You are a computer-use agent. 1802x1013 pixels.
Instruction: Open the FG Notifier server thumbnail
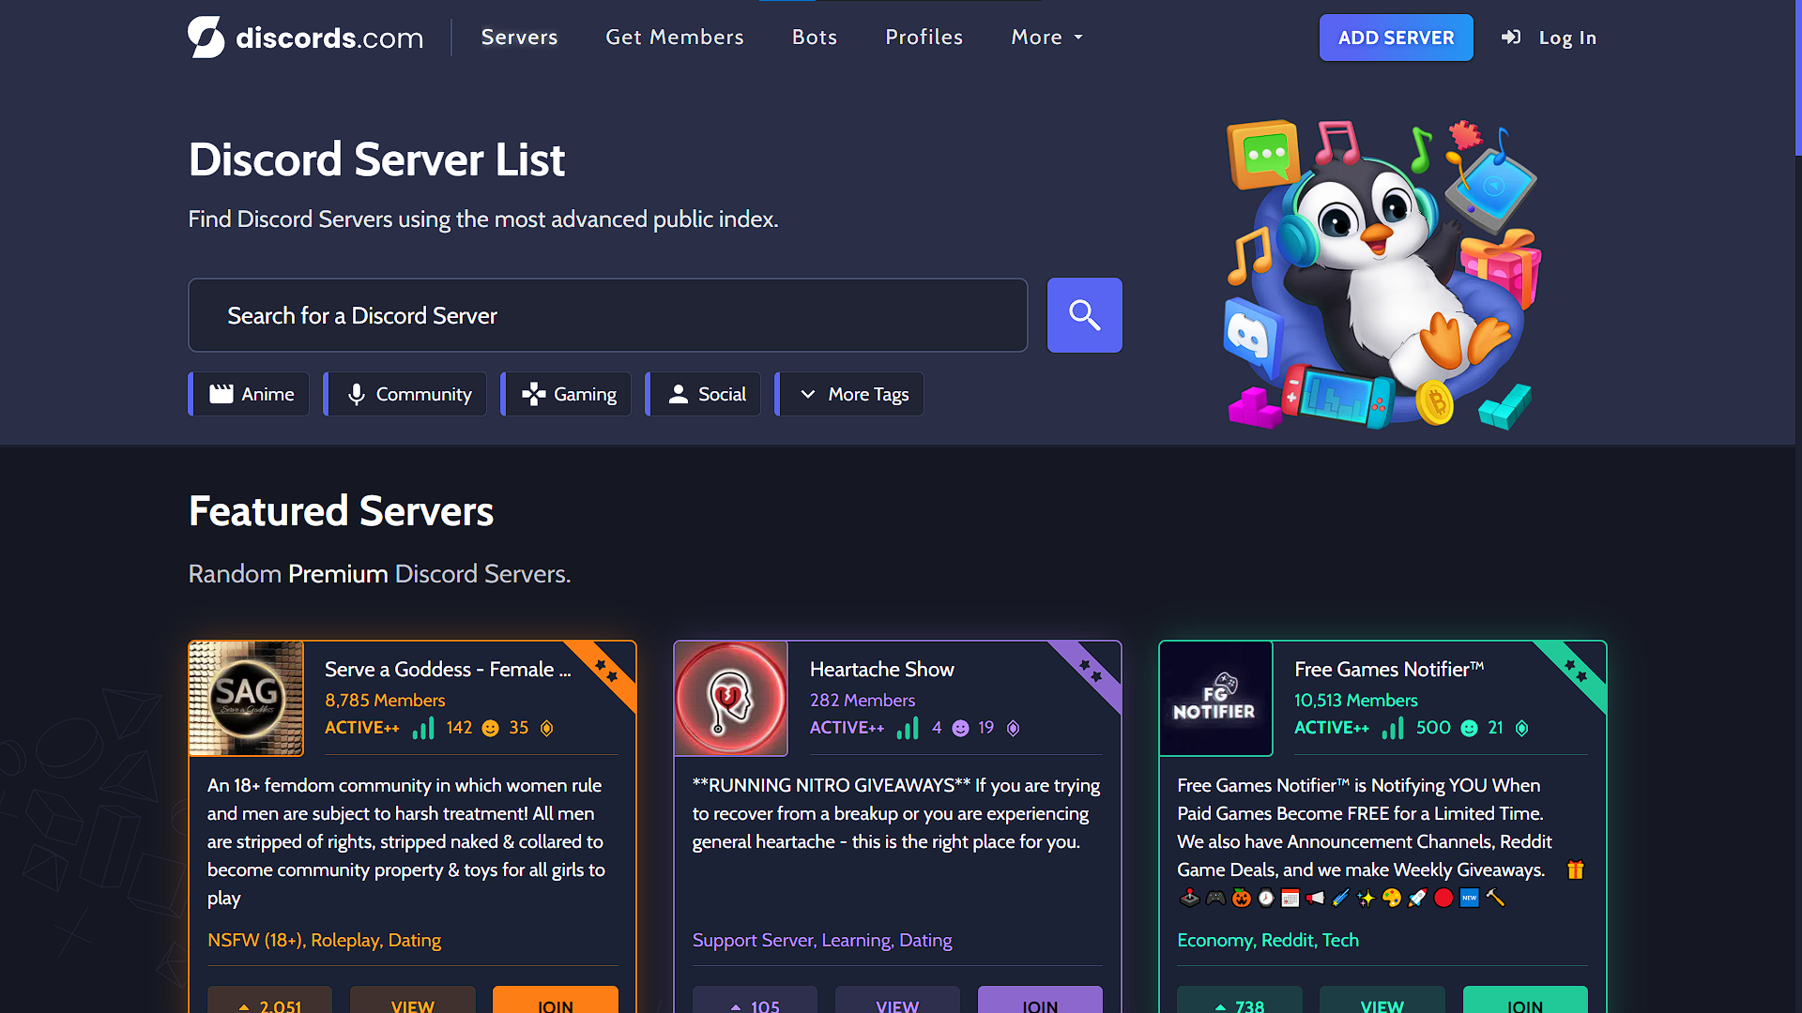coord(1215,699)
